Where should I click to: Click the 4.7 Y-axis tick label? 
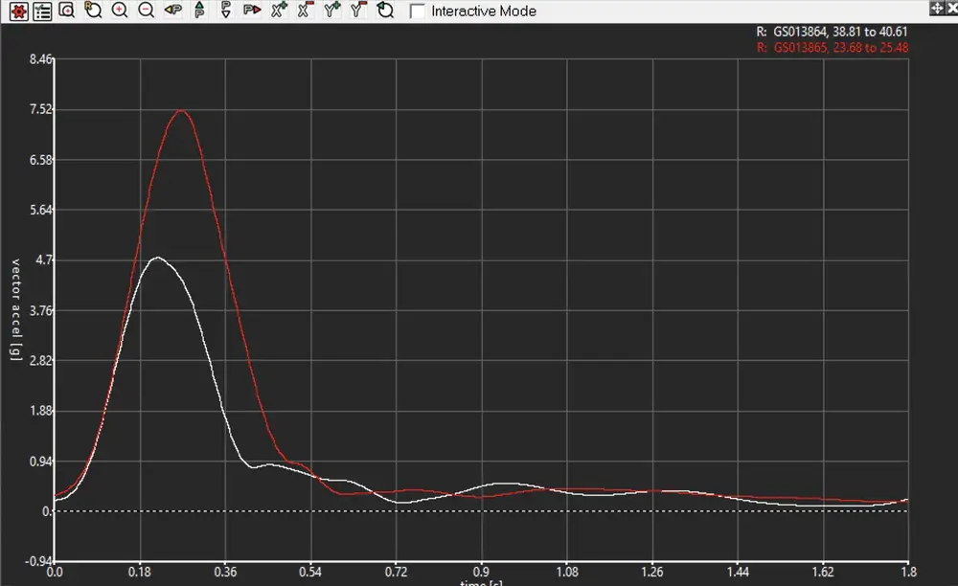click(44, 260)
